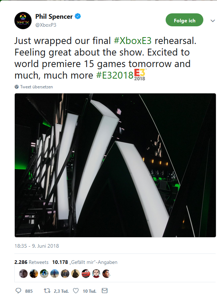Send tweet via envelope message icon
Viewport: 217px width, 305px height.
(x=105, y=291)
